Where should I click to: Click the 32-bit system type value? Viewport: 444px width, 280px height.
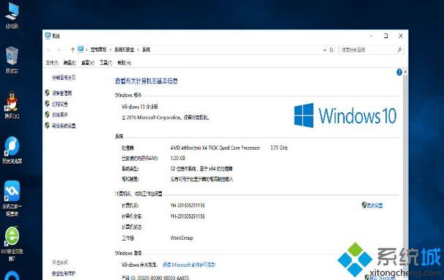point(201,169)
